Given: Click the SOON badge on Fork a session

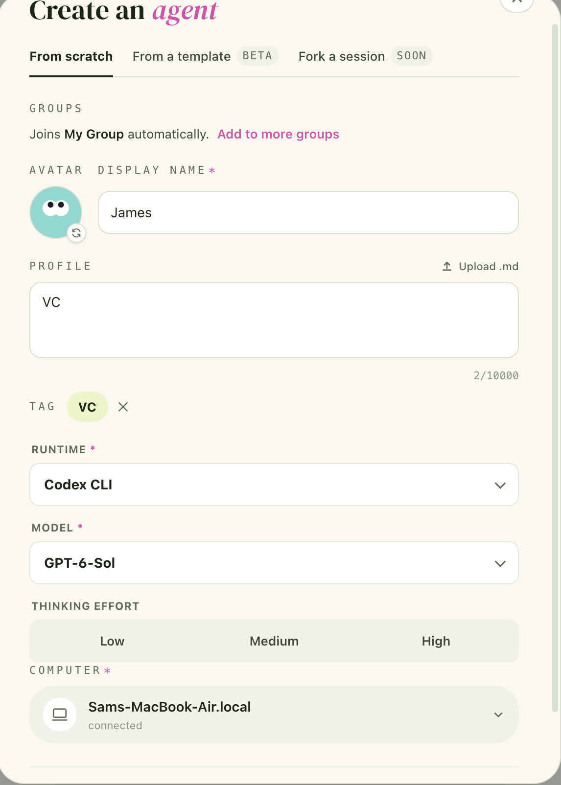Looking at the screenshot, I should tap(412, 56).
